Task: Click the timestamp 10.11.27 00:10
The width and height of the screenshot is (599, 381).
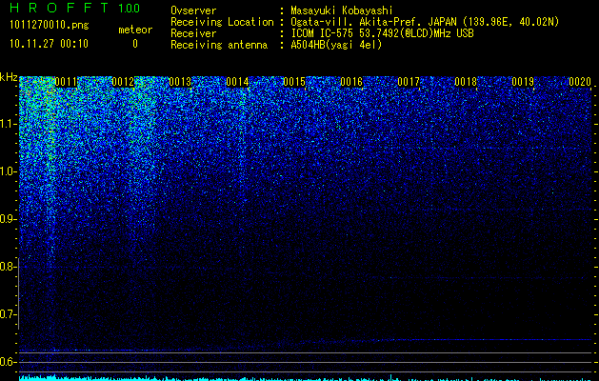Action: (49, 44)
